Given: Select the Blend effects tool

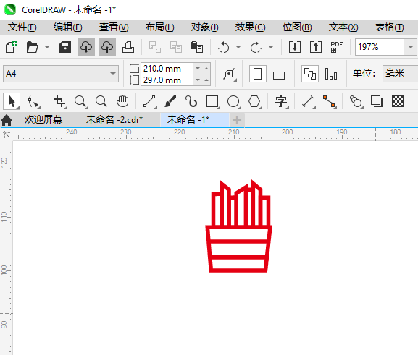Looking at the screenshot, I should [356, 102].
